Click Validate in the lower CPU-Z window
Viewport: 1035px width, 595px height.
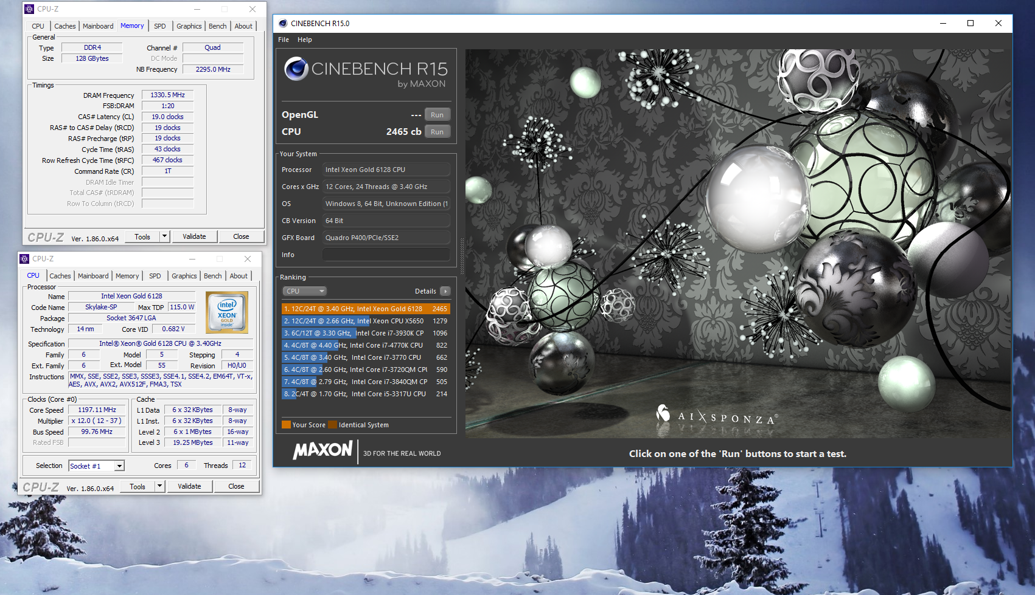click(x=189, y=486)
